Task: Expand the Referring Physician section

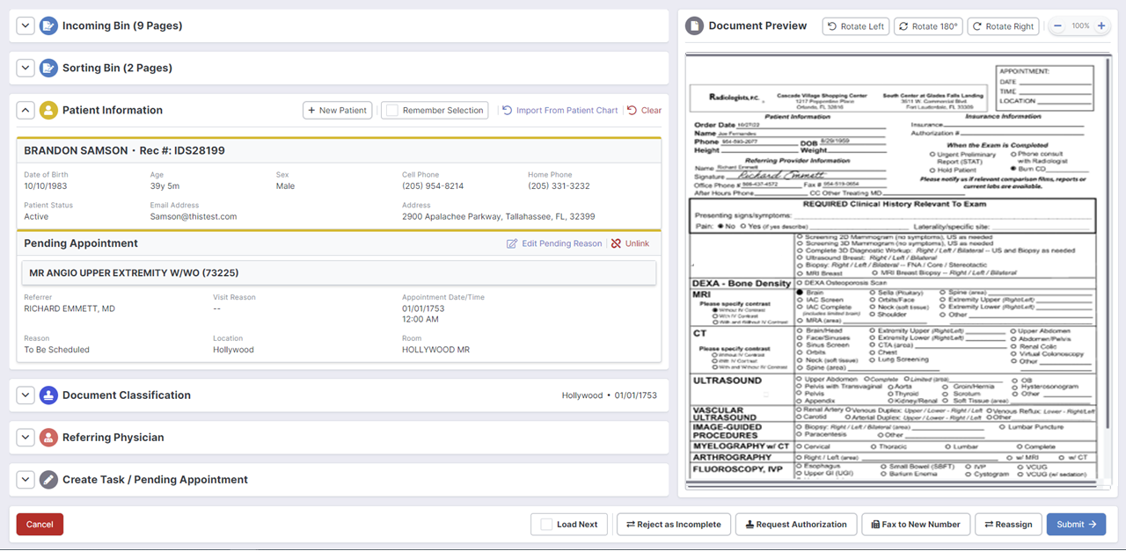Action: click(25, 438)
